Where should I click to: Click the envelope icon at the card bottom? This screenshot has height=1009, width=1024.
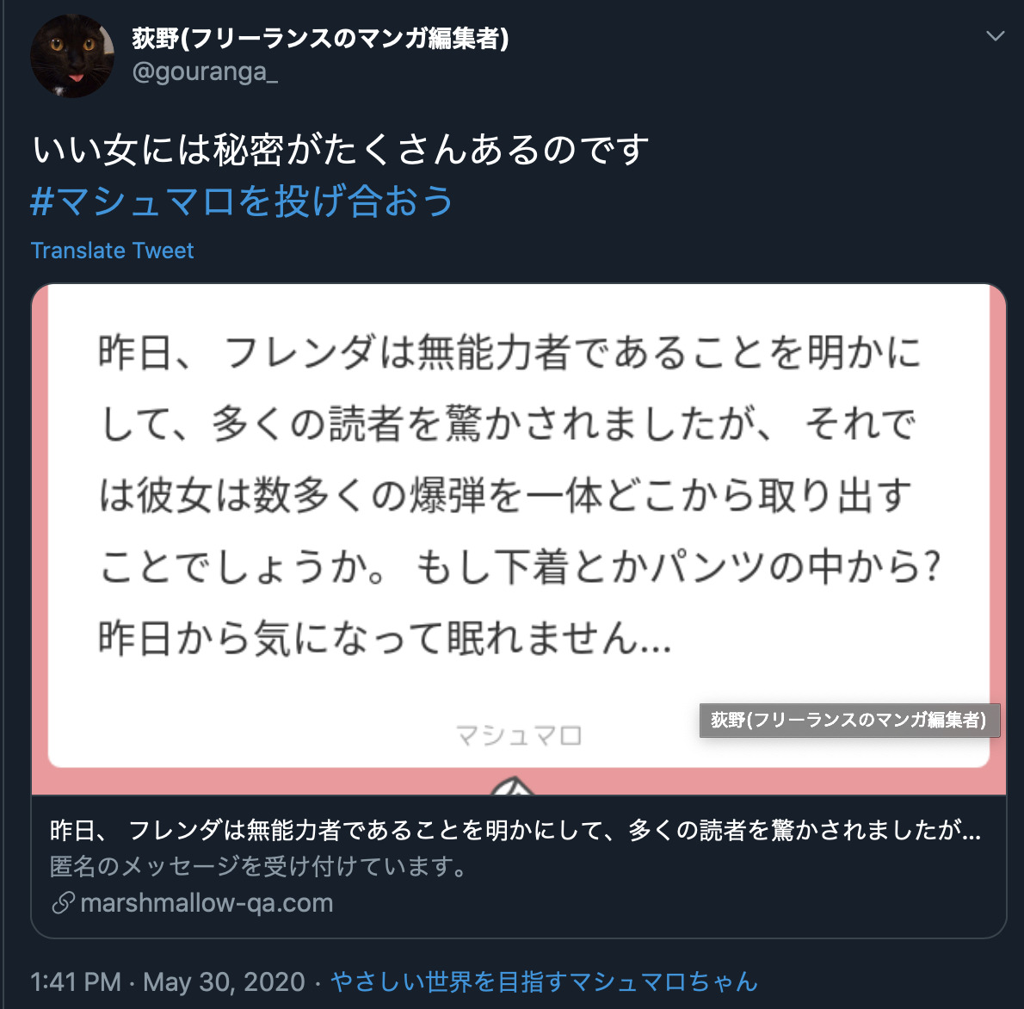point(512,785)
